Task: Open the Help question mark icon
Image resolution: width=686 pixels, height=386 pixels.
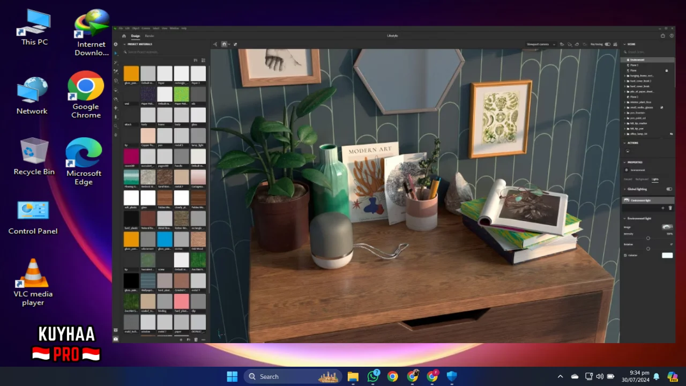Action: (x=671, y=36)
